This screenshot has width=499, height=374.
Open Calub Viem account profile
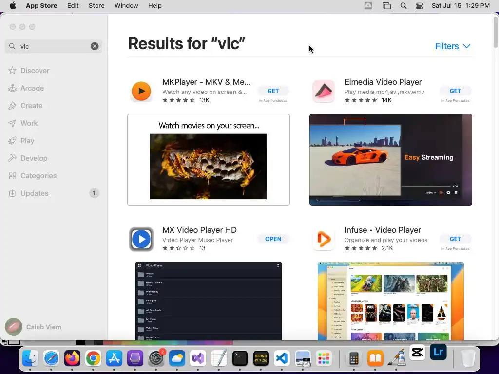[34, 327]
